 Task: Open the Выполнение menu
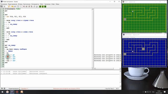coord(27,4)
